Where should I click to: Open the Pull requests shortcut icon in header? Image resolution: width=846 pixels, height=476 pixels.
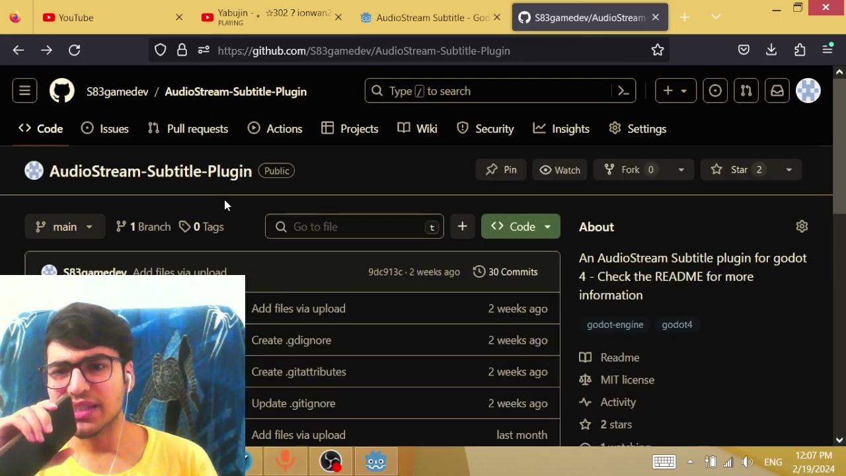[746, 91]
